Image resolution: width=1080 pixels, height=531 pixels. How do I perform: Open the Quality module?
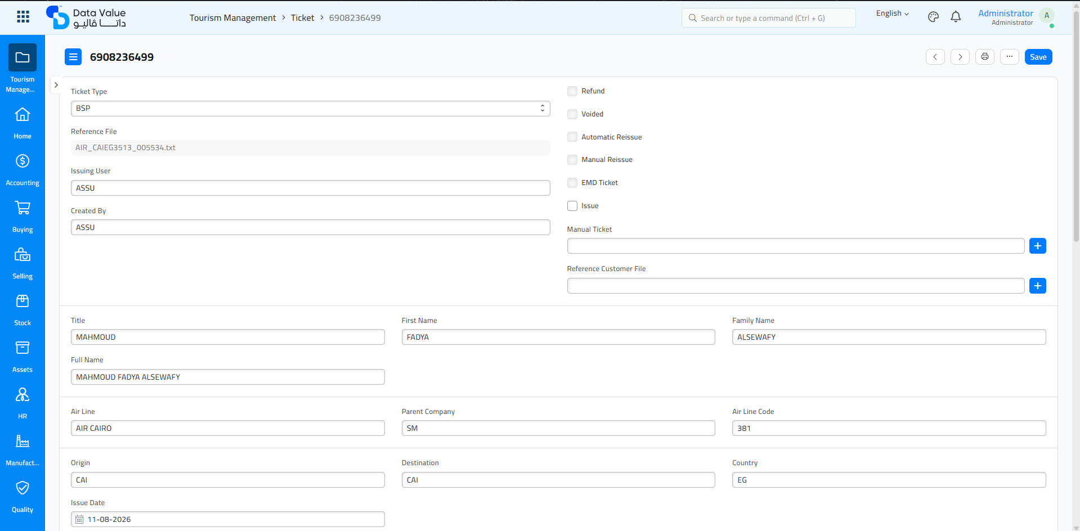pyautogui.click(x=23, y=497)
